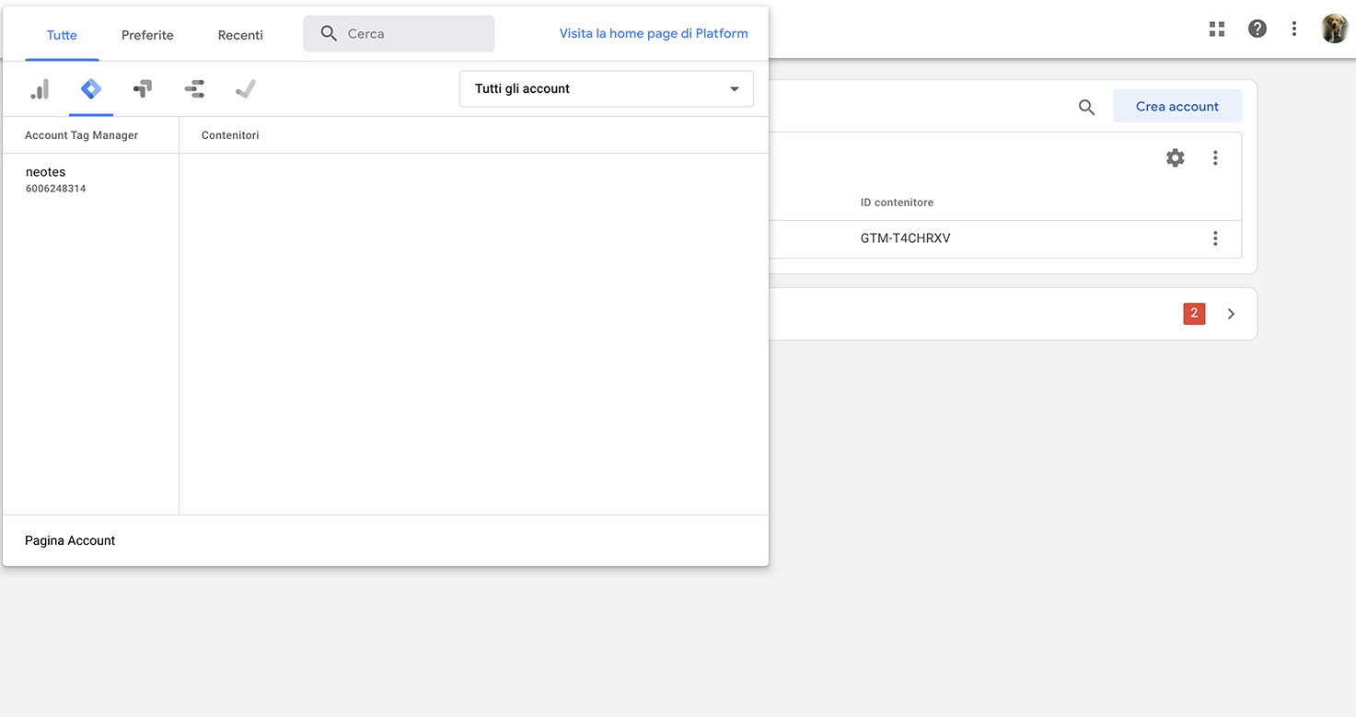
Task: Click the red notification badge showing 2
Action: [1194, 314]
